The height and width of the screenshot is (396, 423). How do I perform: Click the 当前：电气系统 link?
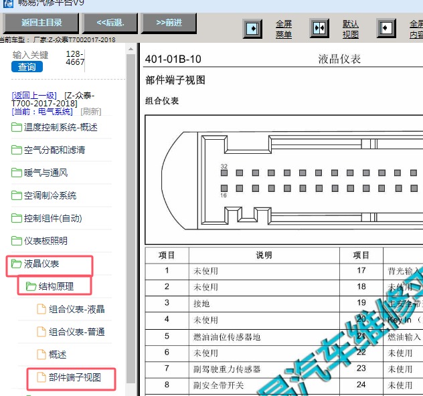click(42, 111)
